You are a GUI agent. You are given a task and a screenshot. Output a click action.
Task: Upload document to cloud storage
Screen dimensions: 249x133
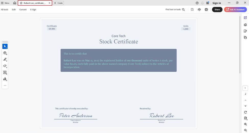click(199, 9)
